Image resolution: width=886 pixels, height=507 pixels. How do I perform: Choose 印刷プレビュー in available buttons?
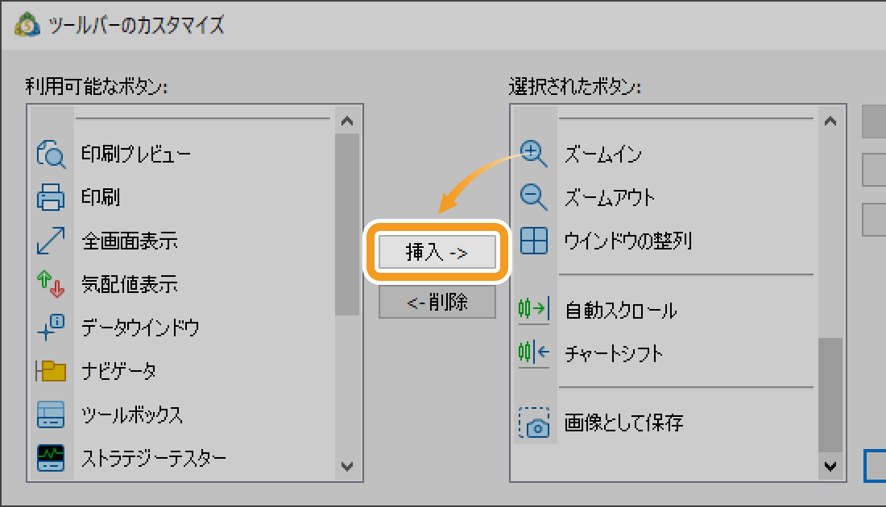[x=135, y=155]
